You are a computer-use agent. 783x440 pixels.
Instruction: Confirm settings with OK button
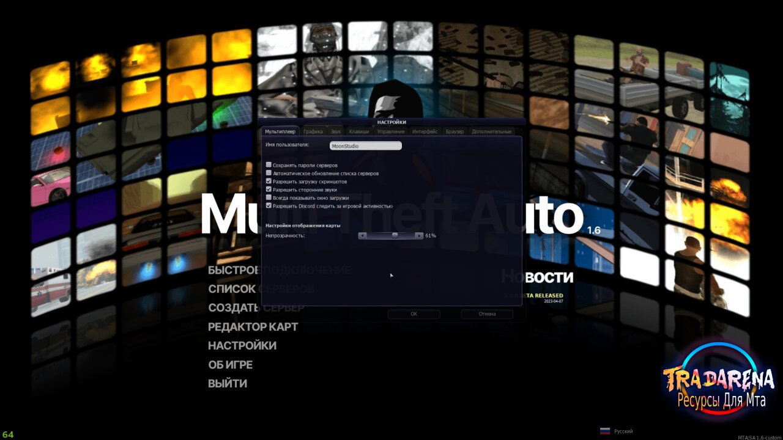coord(414,314)
